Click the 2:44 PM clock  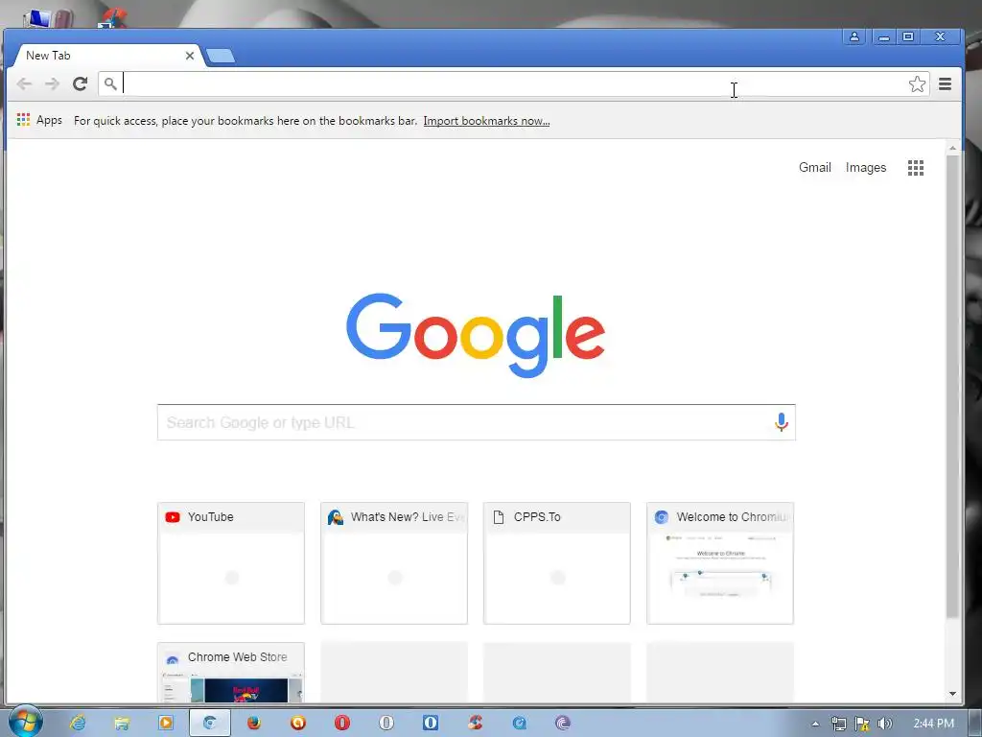click(933, 724)
